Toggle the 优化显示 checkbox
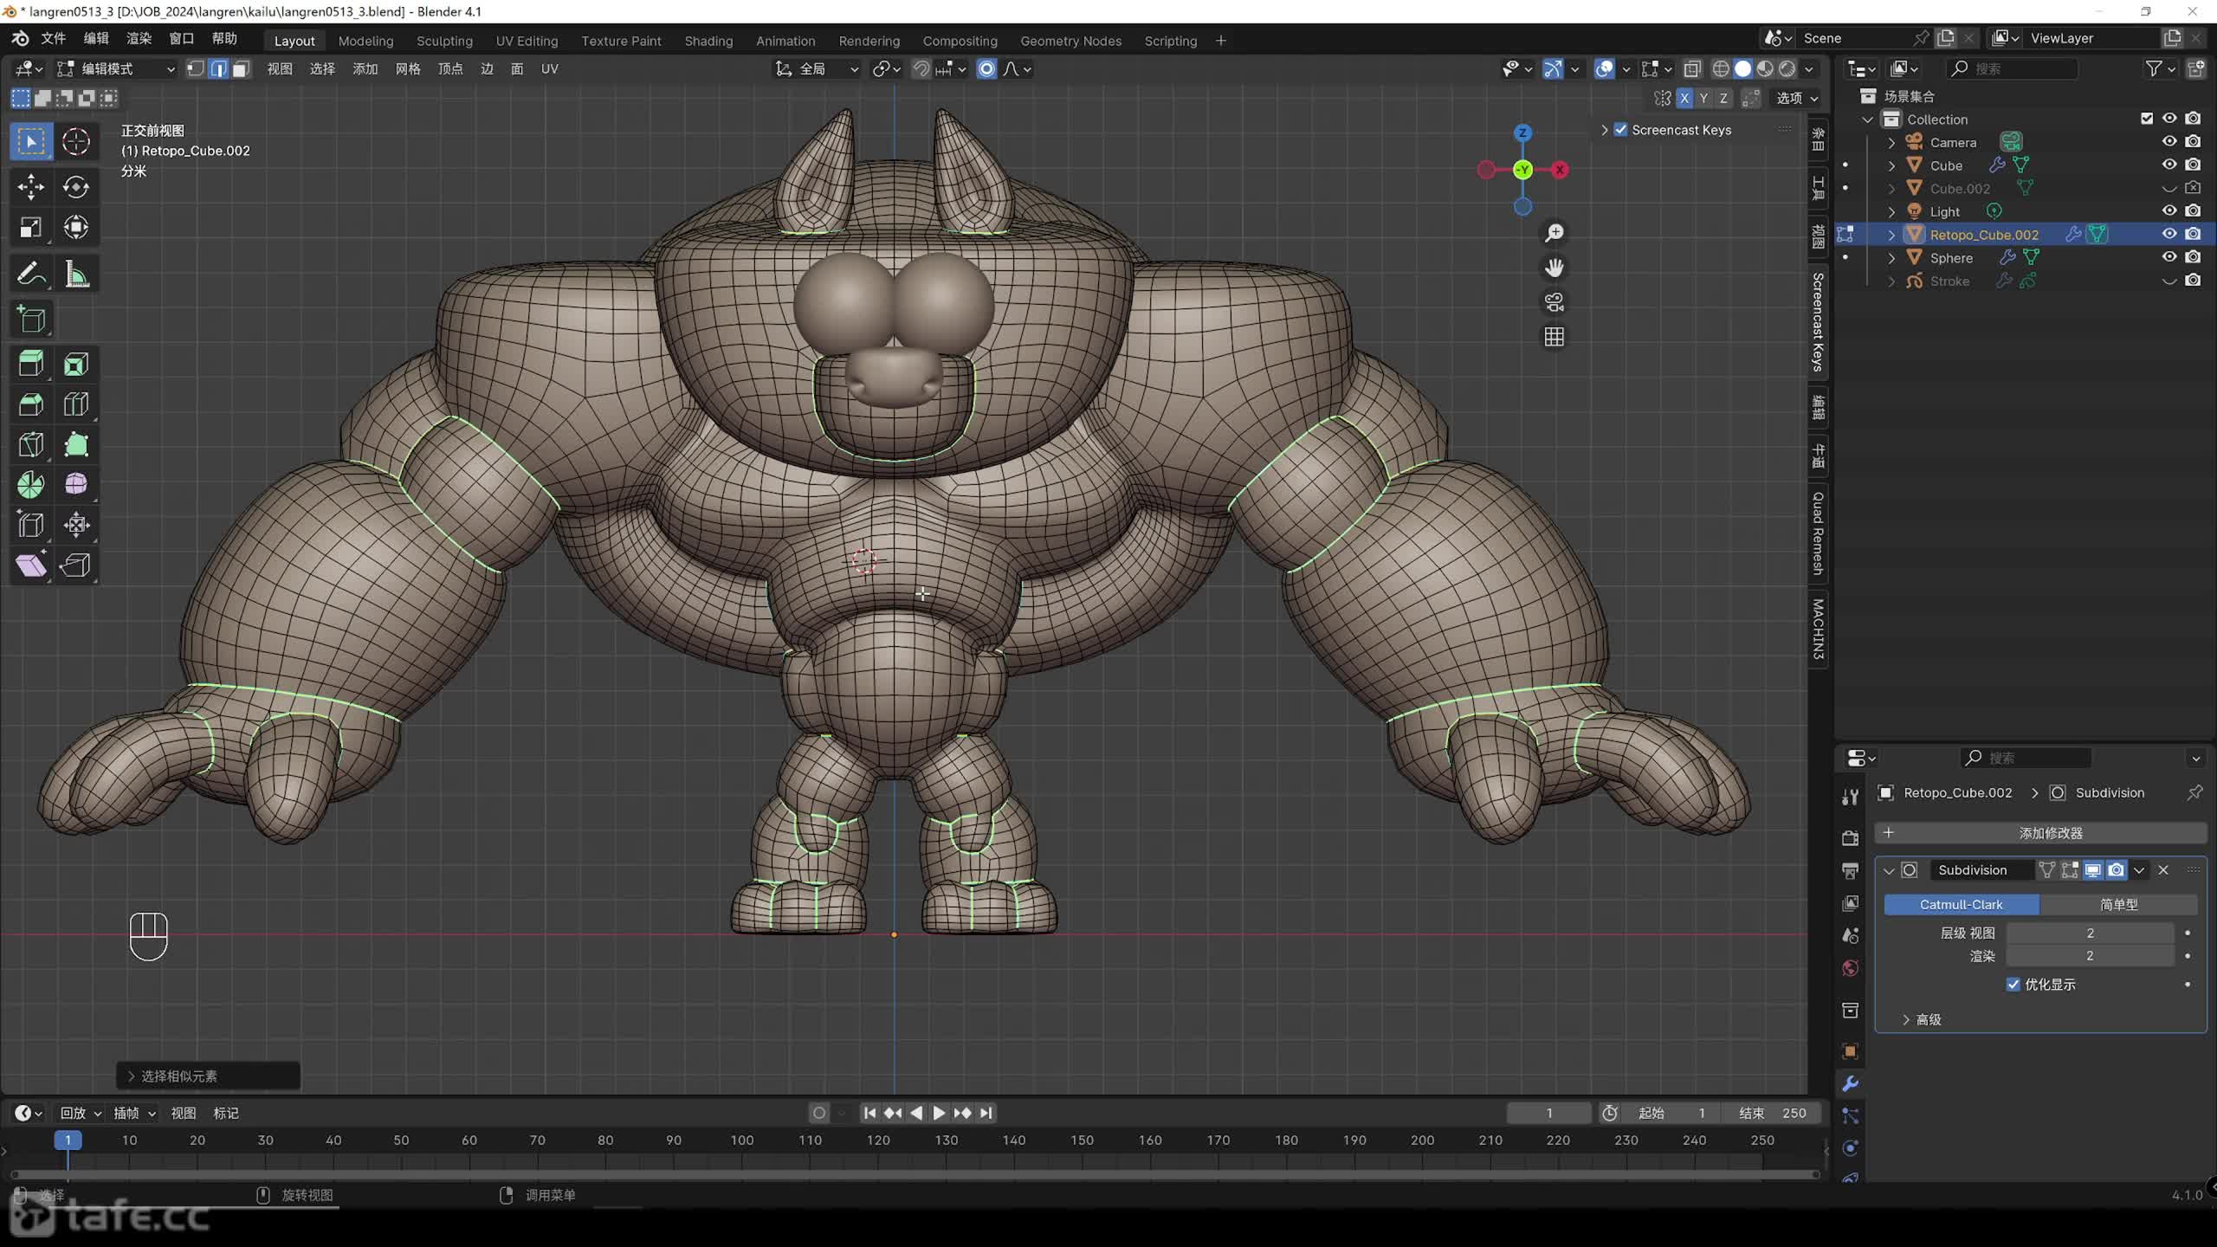 point(2013,984)
